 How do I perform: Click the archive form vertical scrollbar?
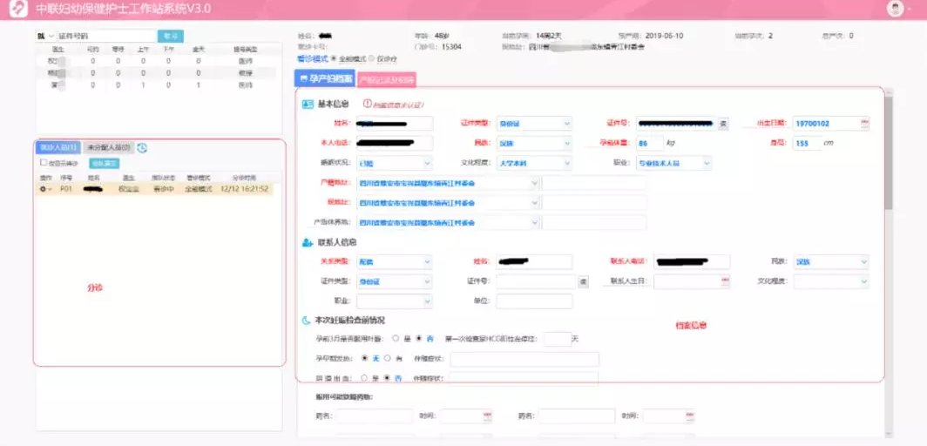point(889,153)
